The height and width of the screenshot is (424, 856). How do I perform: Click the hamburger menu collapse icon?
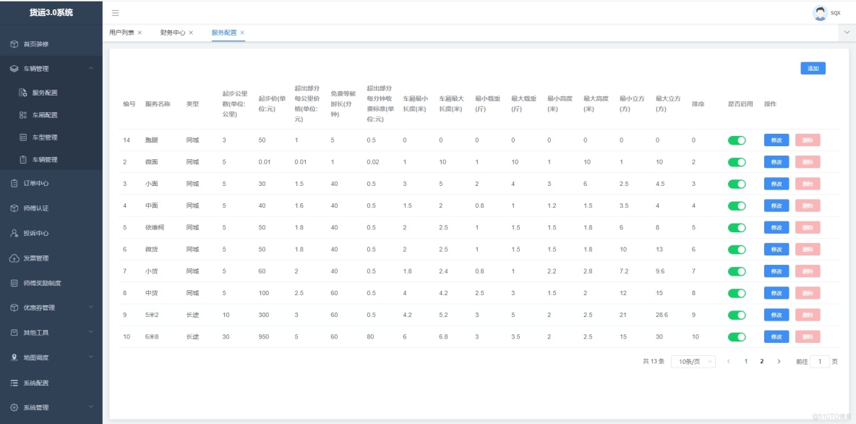tap(115, 12)
